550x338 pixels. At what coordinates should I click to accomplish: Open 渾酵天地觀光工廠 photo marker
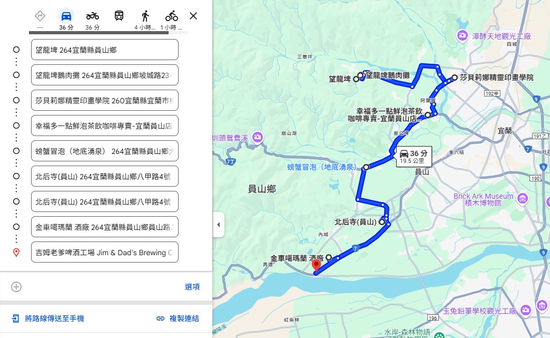click(463, 35)
